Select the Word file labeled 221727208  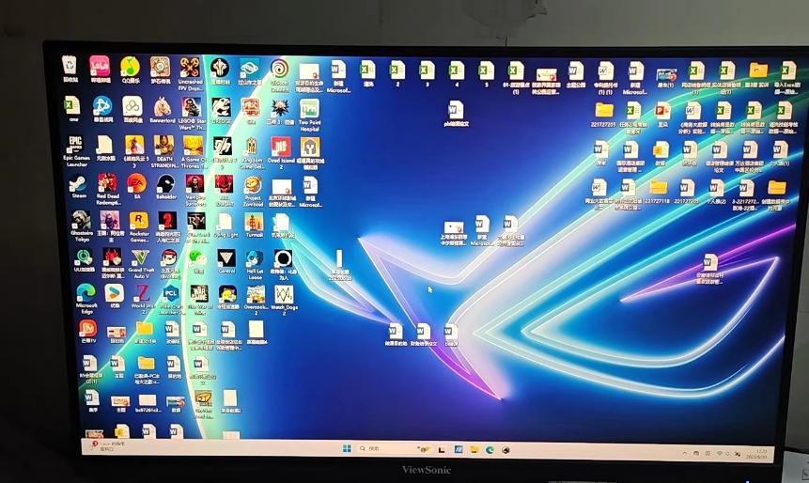point(687,191)
